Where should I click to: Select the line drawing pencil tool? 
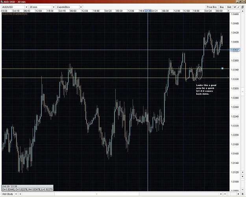pyautogui.click(x=239, y=7)
